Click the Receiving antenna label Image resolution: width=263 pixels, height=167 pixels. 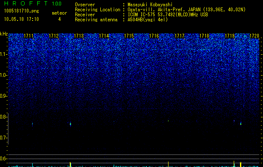(96, 20)
